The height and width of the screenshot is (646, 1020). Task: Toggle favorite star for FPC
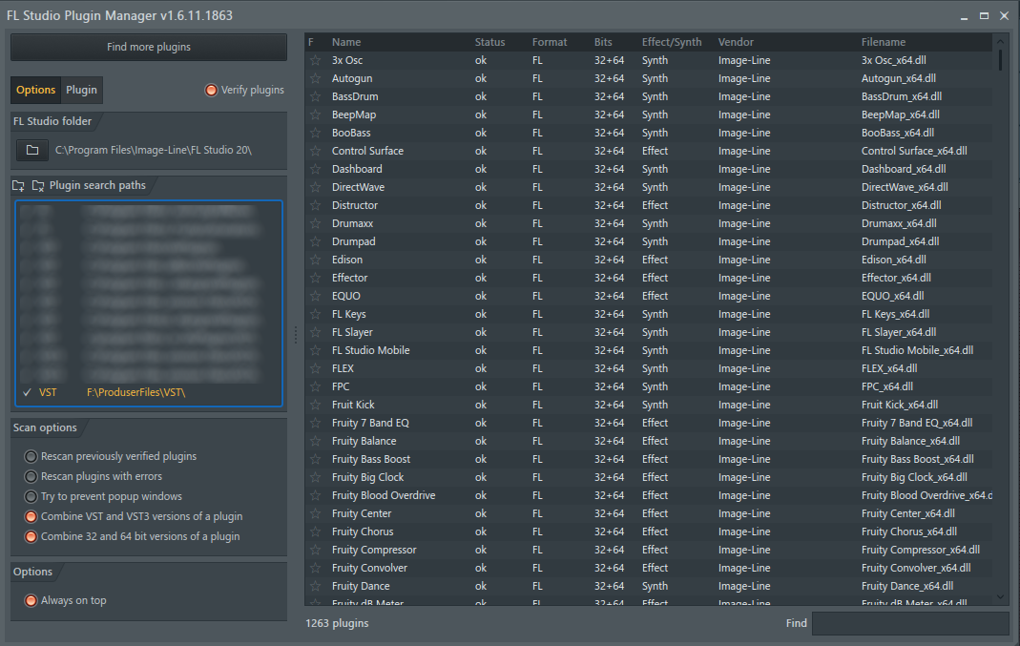coord(316,387)
